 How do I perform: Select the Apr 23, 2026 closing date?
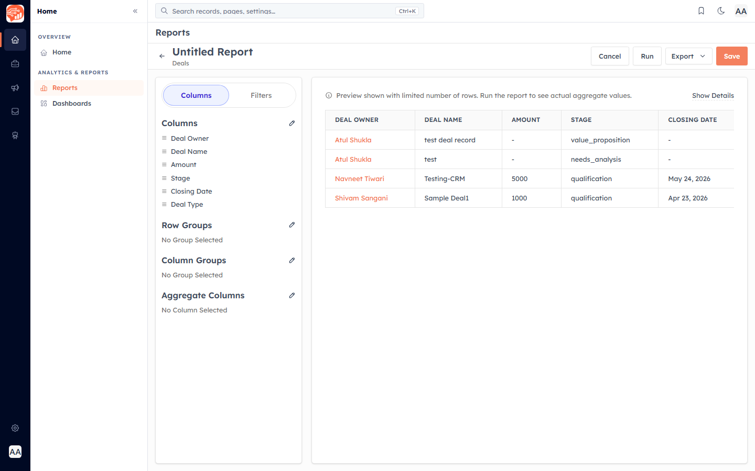point(696,198)
